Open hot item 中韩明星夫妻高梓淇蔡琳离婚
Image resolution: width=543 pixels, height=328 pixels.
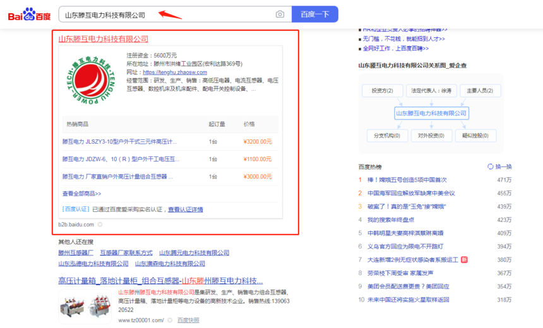(x=405, y=233)
